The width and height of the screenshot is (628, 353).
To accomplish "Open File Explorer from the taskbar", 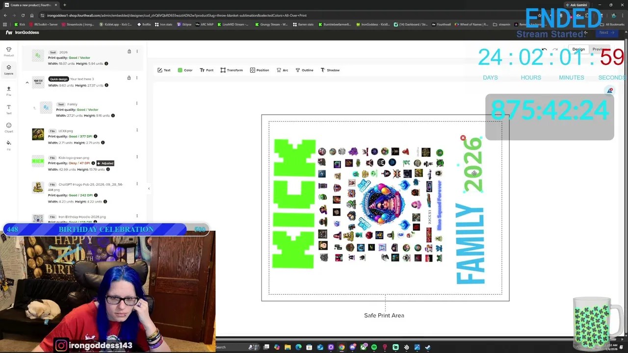I will 288,347.
